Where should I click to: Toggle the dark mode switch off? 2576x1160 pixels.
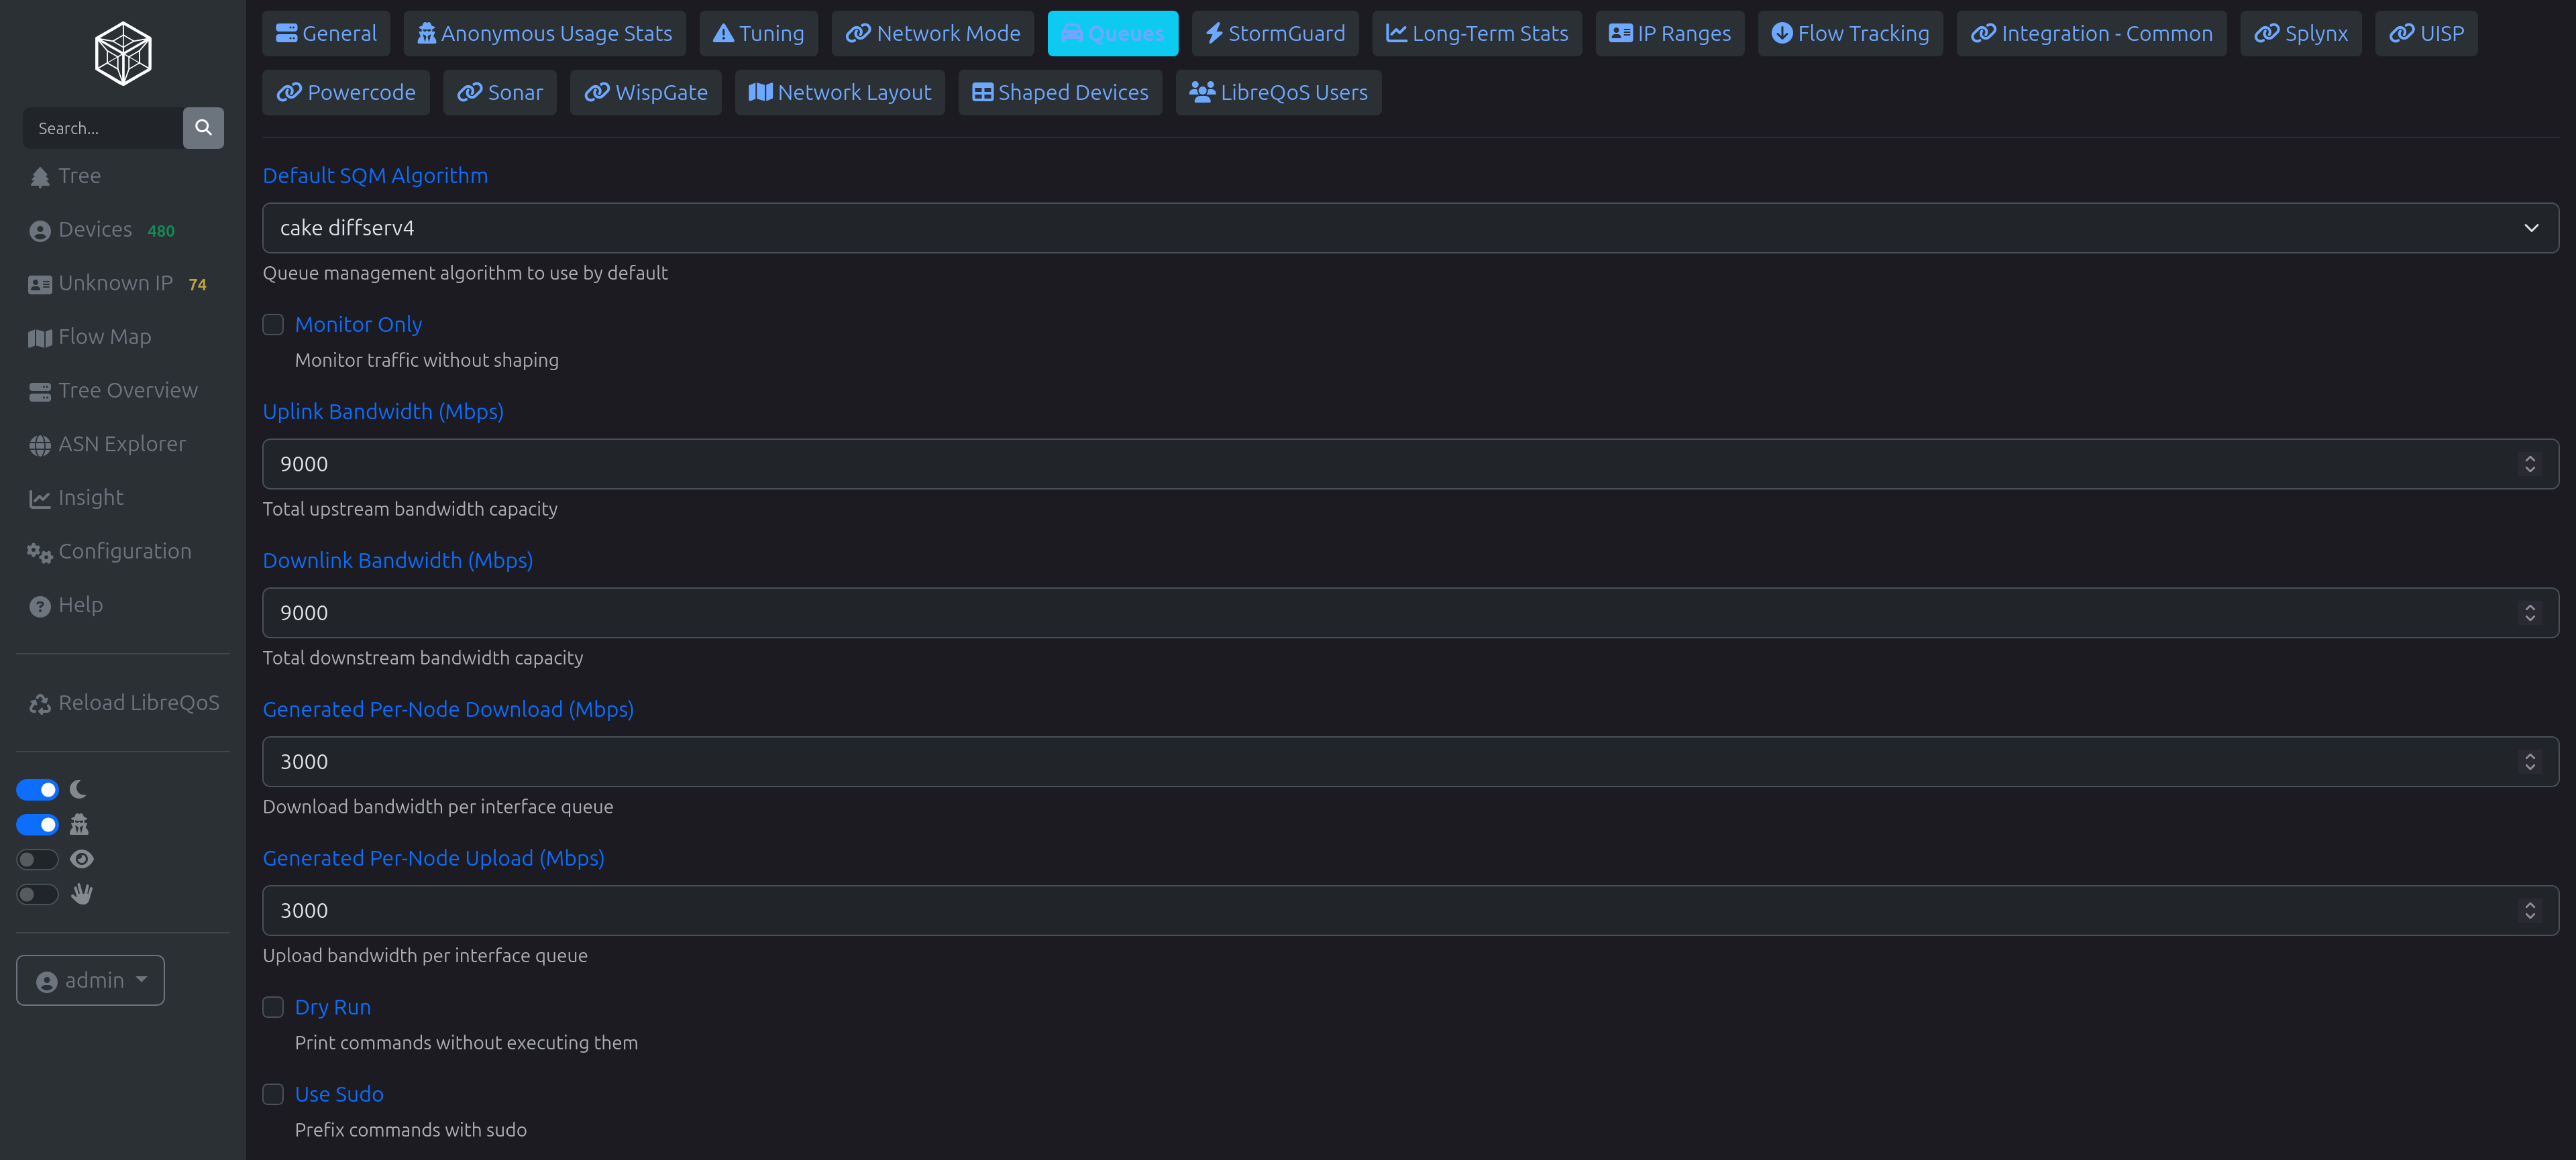(x=37, y=789)
